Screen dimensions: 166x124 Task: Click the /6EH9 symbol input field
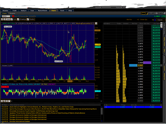pyautogui.click(x=6, y=16)
